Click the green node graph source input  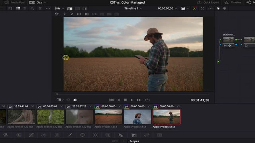point(218,62)
